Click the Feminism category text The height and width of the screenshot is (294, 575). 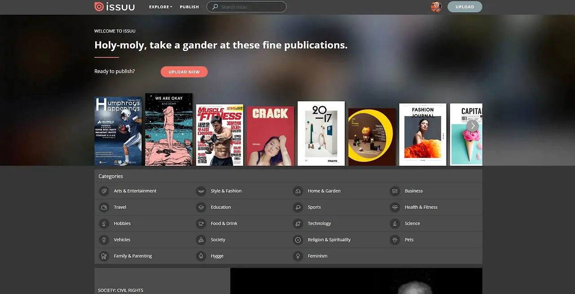point(318,256)
